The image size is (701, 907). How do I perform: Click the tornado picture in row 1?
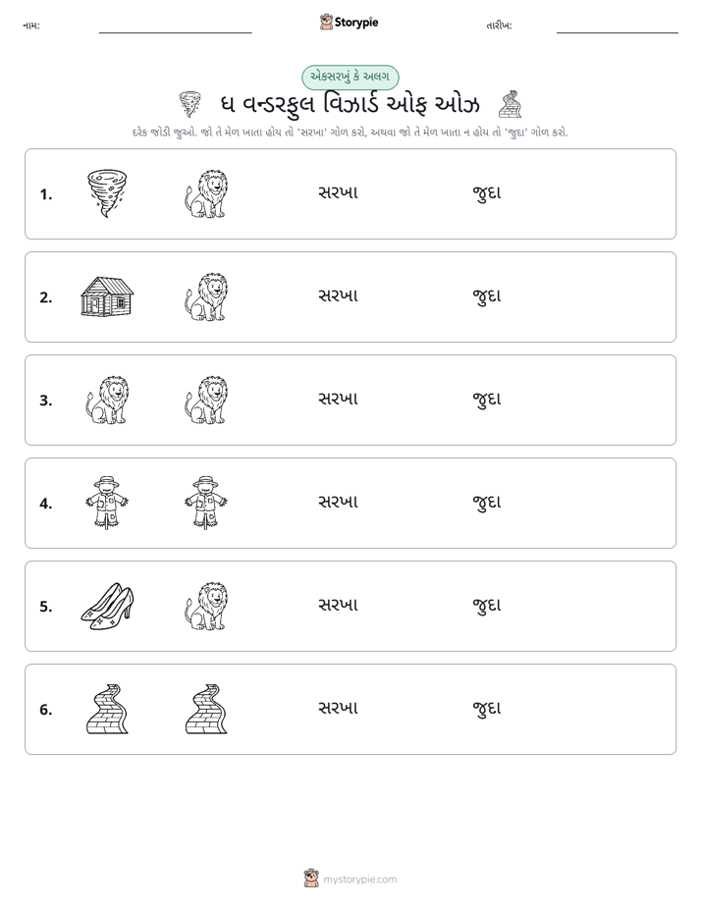(107, 193)
